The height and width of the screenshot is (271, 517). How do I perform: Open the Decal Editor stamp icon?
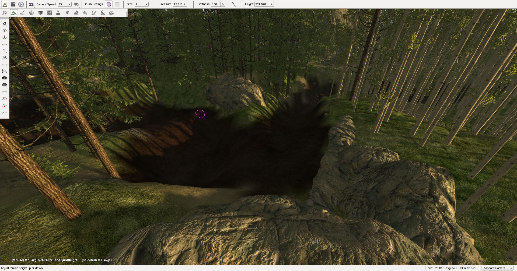(x=58, y=13)
